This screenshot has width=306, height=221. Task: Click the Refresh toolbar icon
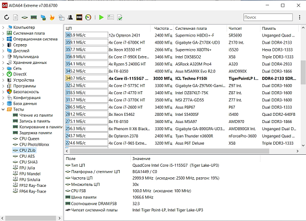coord(7,17)
